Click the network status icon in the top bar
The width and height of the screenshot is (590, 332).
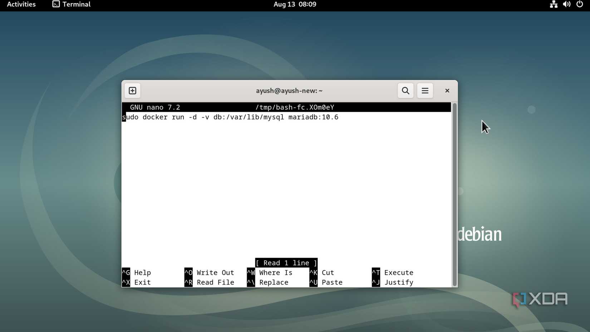[x=553, y=5]
